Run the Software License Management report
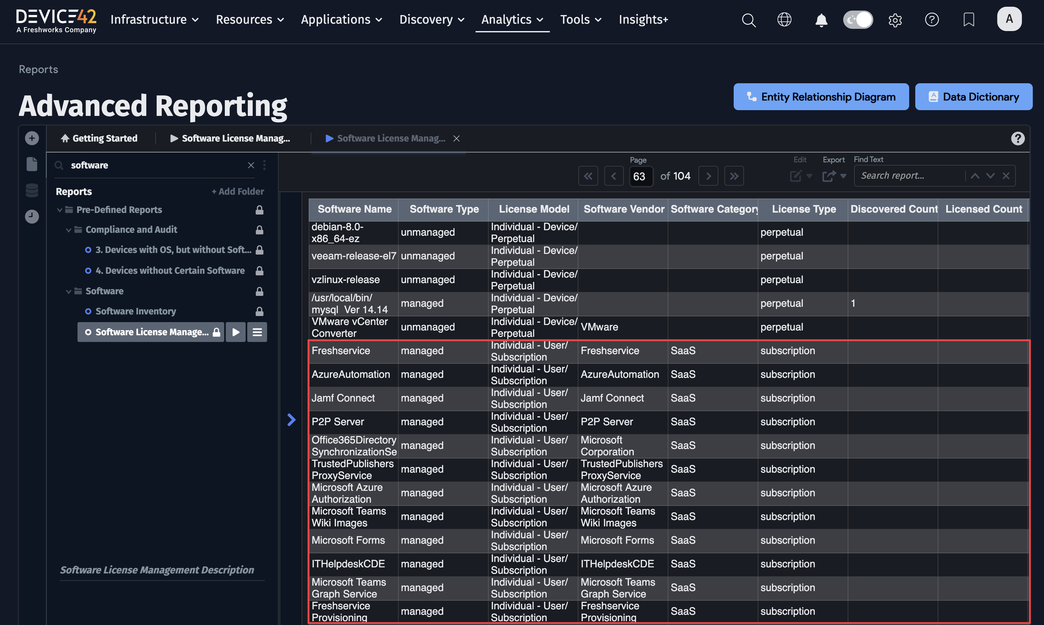Image resolution: width=1044 pixels, height=625 pixels. 235,332
